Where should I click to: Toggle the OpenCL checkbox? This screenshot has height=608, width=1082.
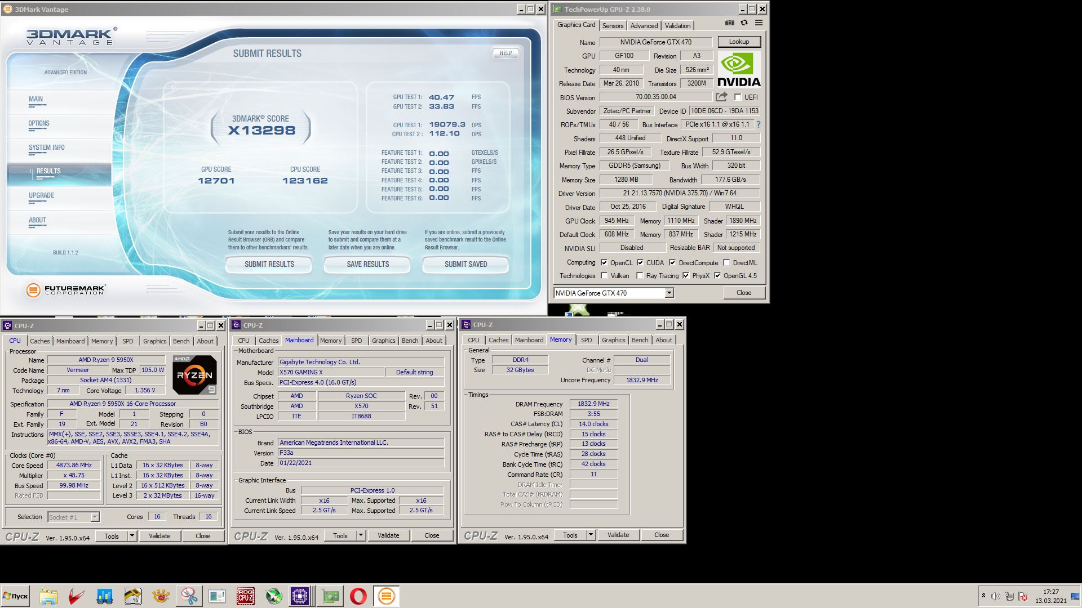click(x=604, y=262)
